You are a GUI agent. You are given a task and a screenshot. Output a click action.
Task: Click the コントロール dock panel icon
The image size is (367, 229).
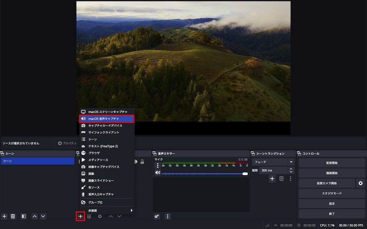(x=299, y=154)
